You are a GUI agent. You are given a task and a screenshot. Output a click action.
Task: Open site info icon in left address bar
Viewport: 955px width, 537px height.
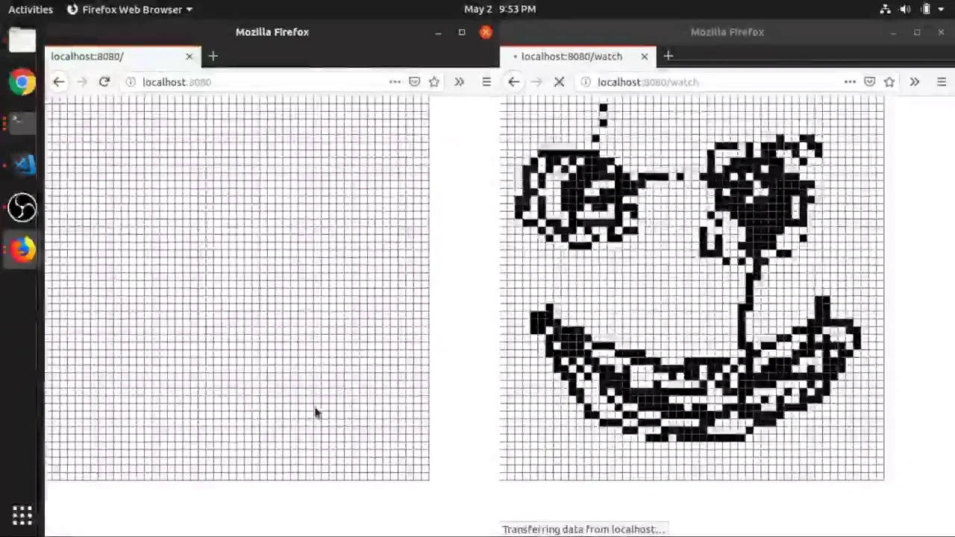pos(131,82)
